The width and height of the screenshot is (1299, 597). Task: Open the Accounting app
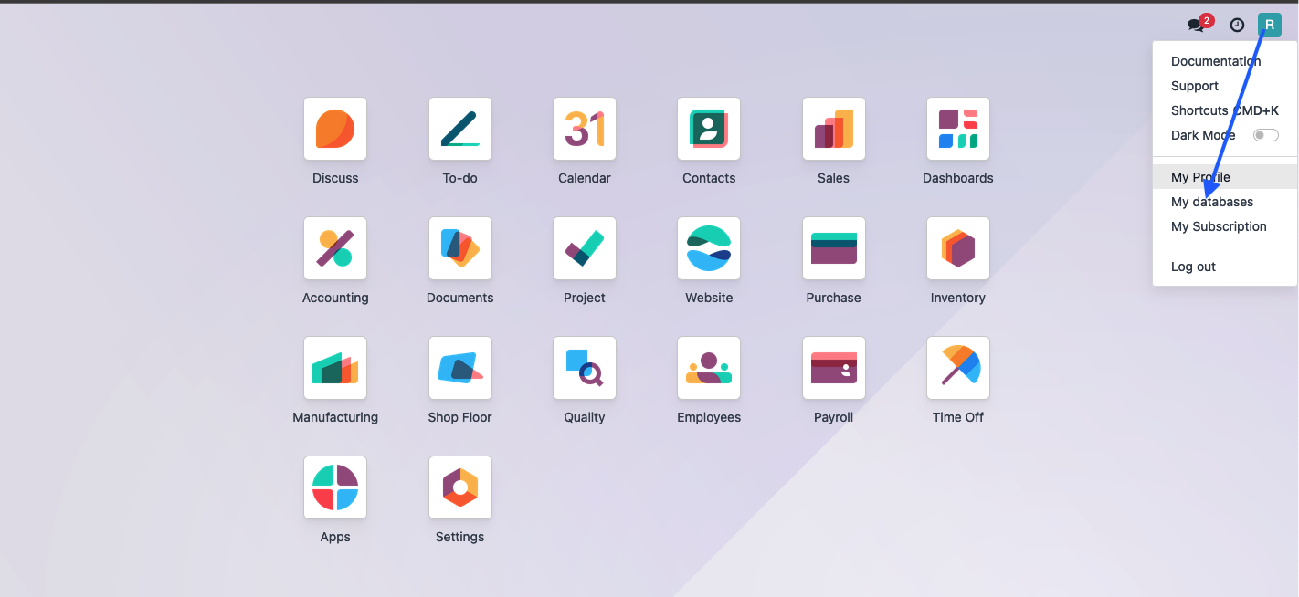tap(335, 248)
